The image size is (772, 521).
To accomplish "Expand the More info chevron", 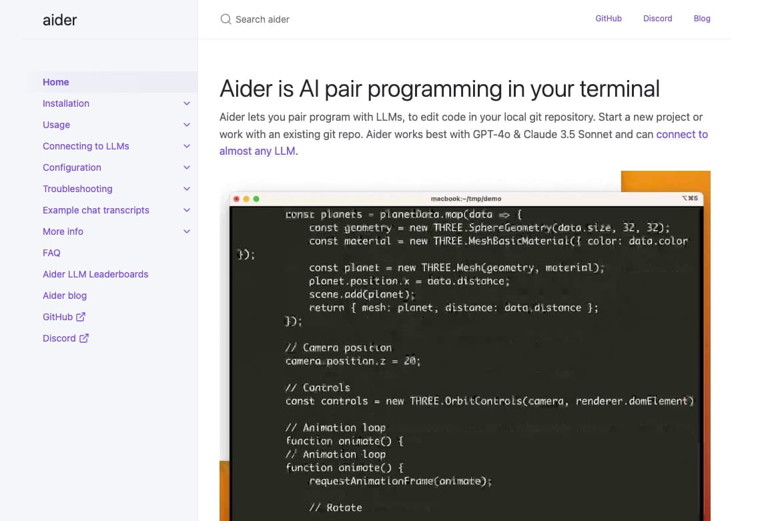I will click(x=187, y=231).
